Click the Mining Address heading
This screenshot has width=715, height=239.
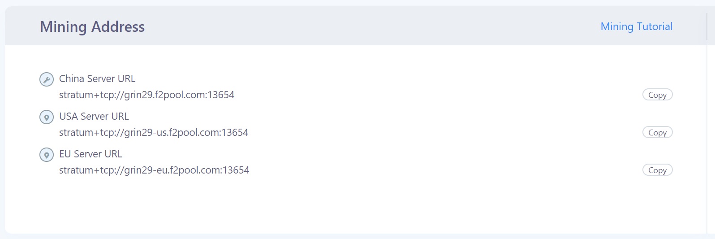(x=92, y=26)
